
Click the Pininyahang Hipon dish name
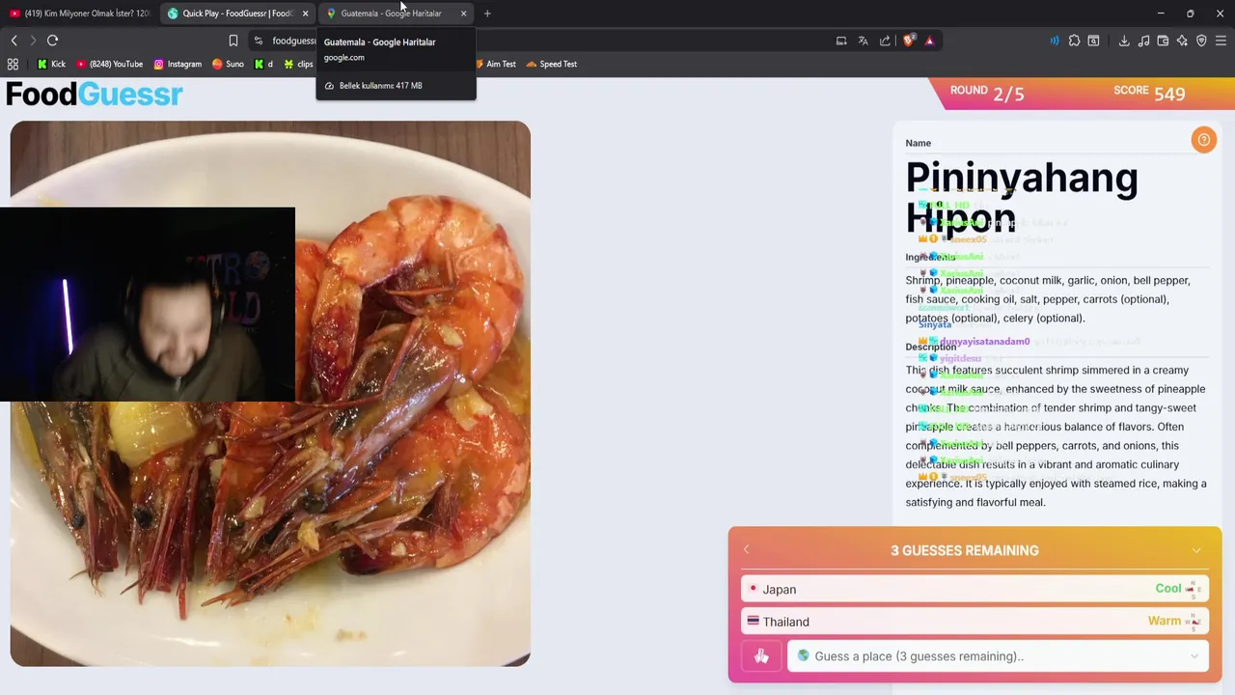tap(1022, 197)
